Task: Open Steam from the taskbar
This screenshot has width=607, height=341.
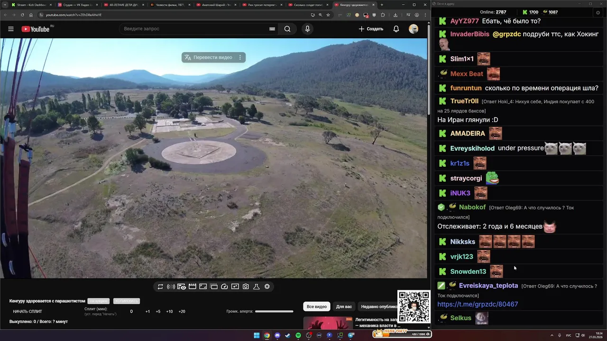Action: coord(288,335)
